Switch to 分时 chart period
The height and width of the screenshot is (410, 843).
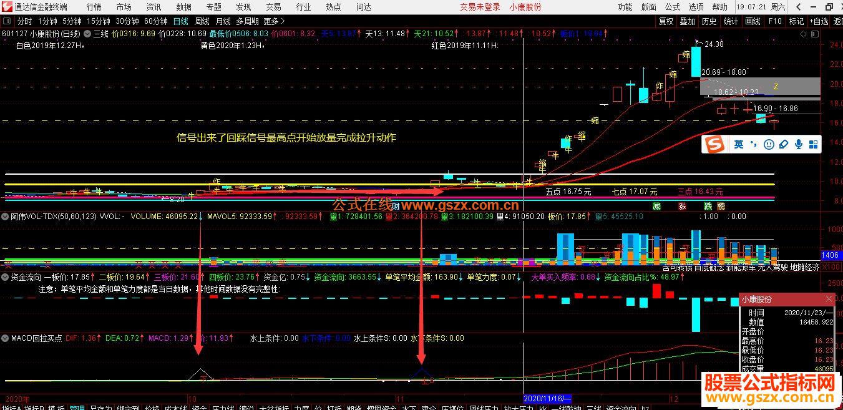24,21
